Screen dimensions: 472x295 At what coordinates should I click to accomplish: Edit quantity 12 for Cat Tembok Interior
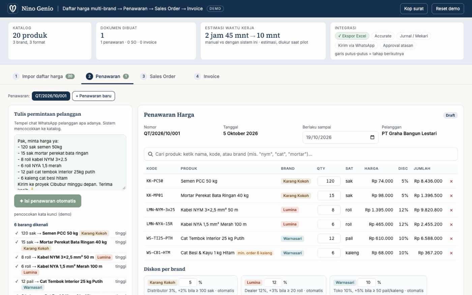(329, 238)
